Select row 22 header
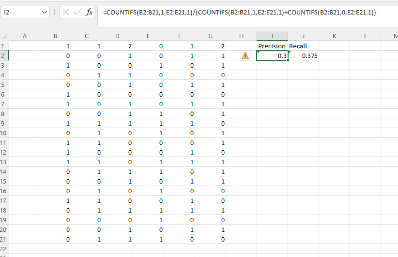This screenshot has height=257, width=398. point(4,249)
